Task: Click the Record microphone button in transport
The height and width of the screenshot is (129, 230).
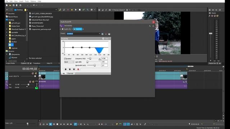Action: point(40,124)
